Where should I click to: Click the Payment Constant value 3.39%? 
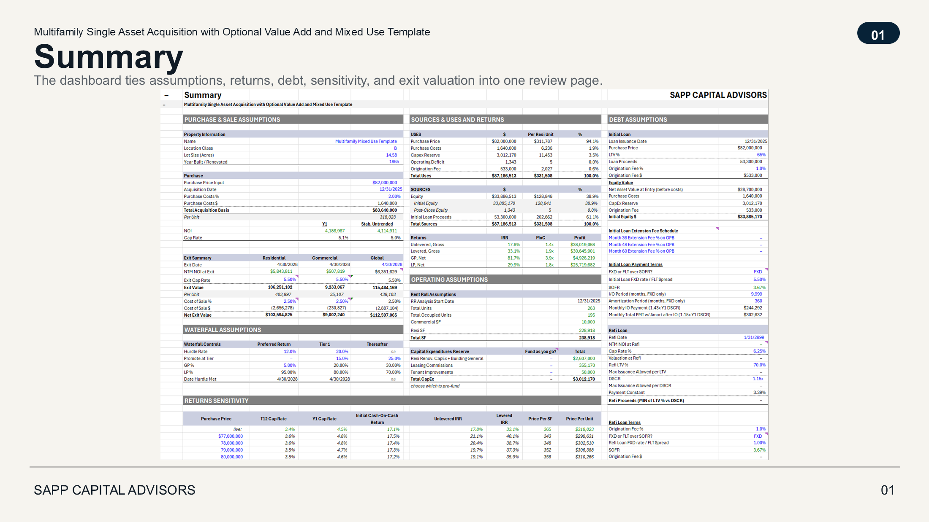pos(759,393)
